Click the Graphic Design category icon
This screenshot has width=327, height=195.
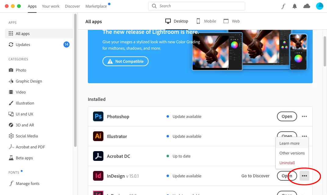tap(11, 81)
